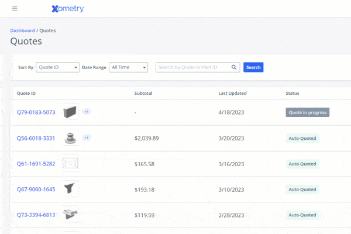The image size is (351, 234).
Task: Go to Dashboard breadcrumb link
Action: point(22,30)
